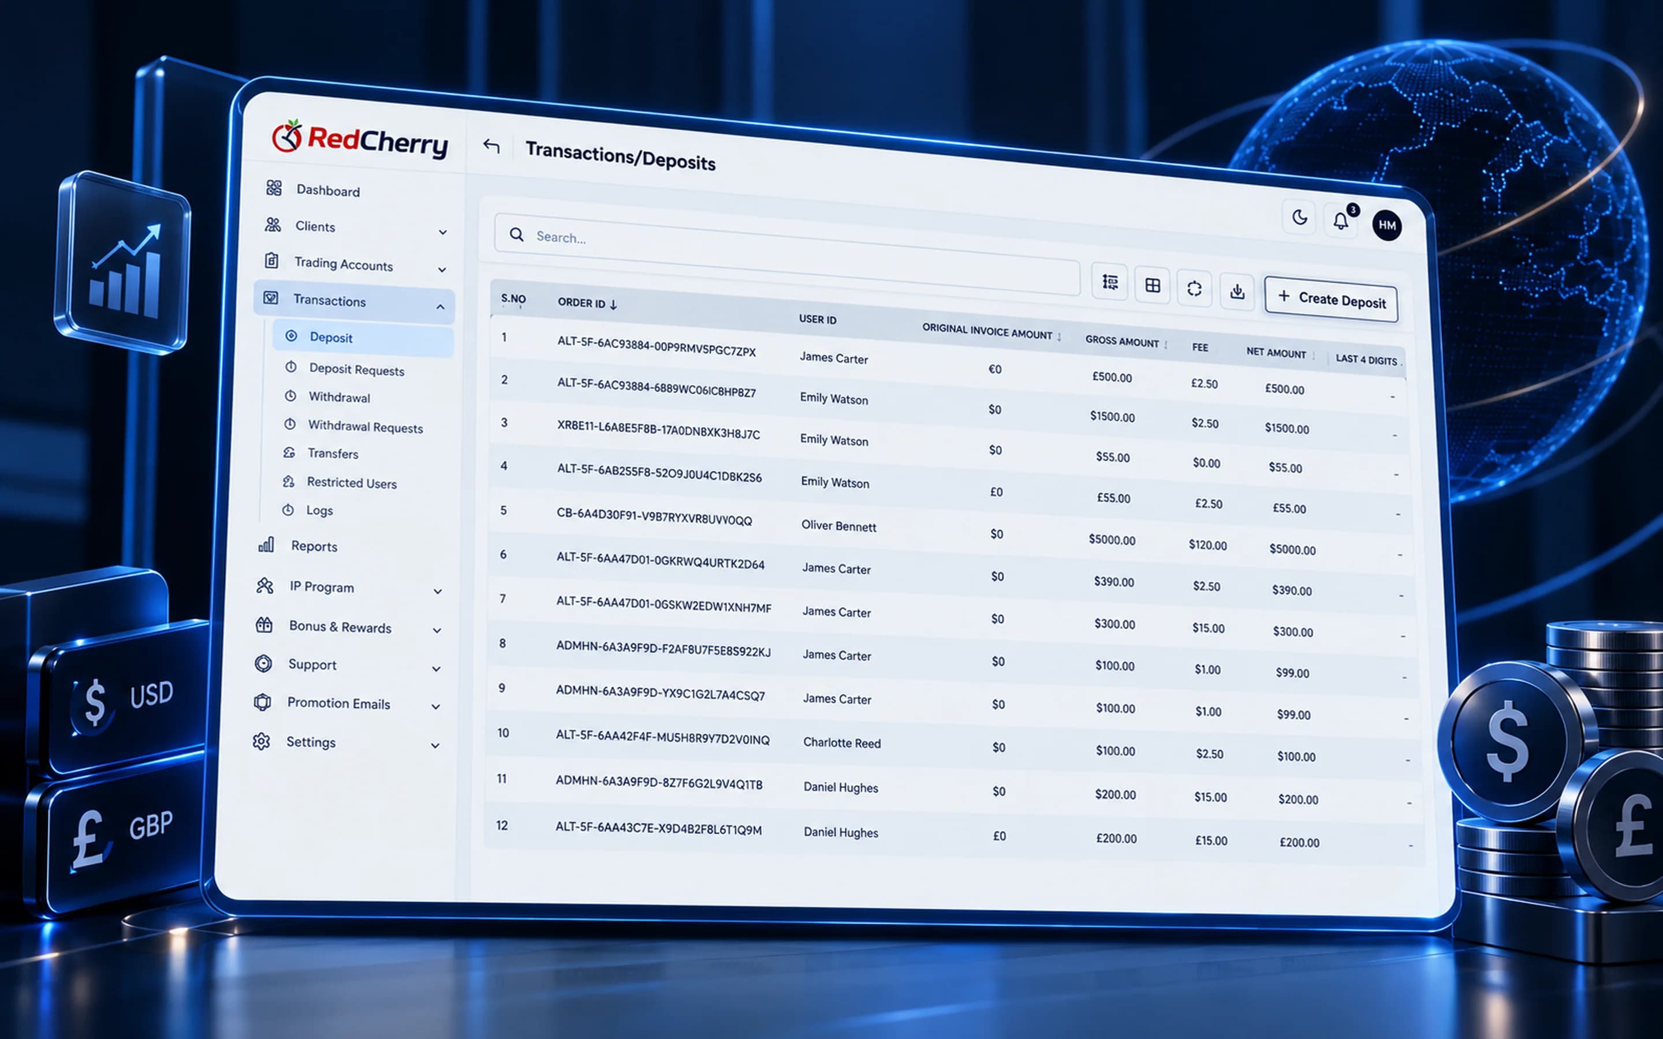Refresh the deposits table
Screen dimensions: 1663x1039
[x=1194, y=289]
